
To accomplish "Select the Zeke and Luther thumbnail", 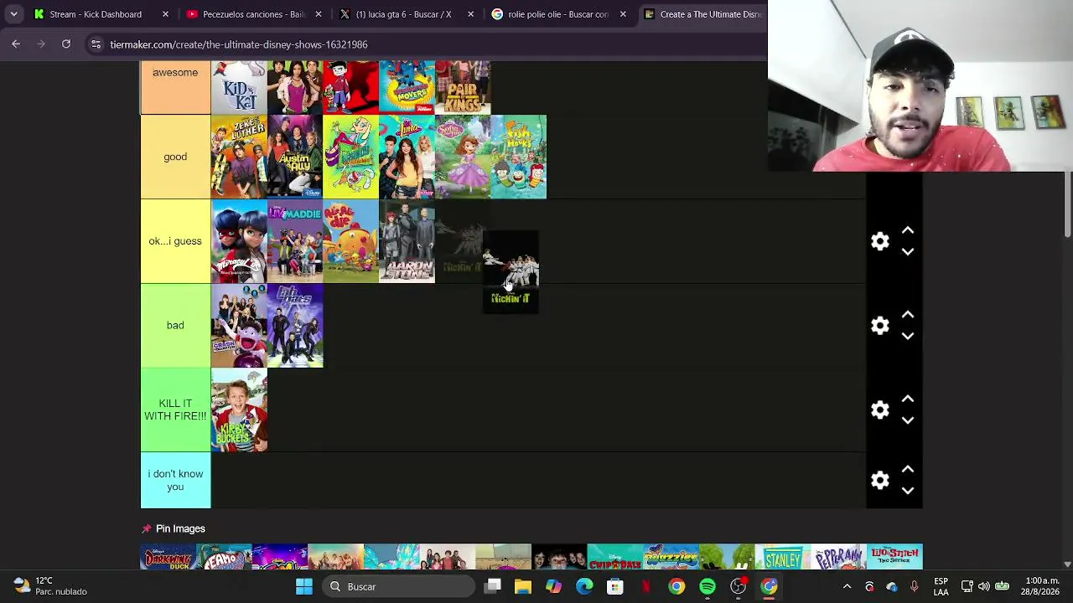I will pyautogui.click(x=239, y=157).
